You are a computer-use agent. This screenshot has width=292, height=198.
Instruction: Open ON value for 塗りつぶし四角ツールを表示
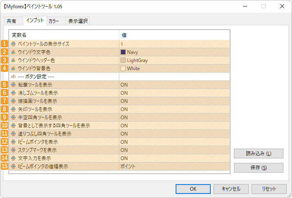click(x=174, y=134)
